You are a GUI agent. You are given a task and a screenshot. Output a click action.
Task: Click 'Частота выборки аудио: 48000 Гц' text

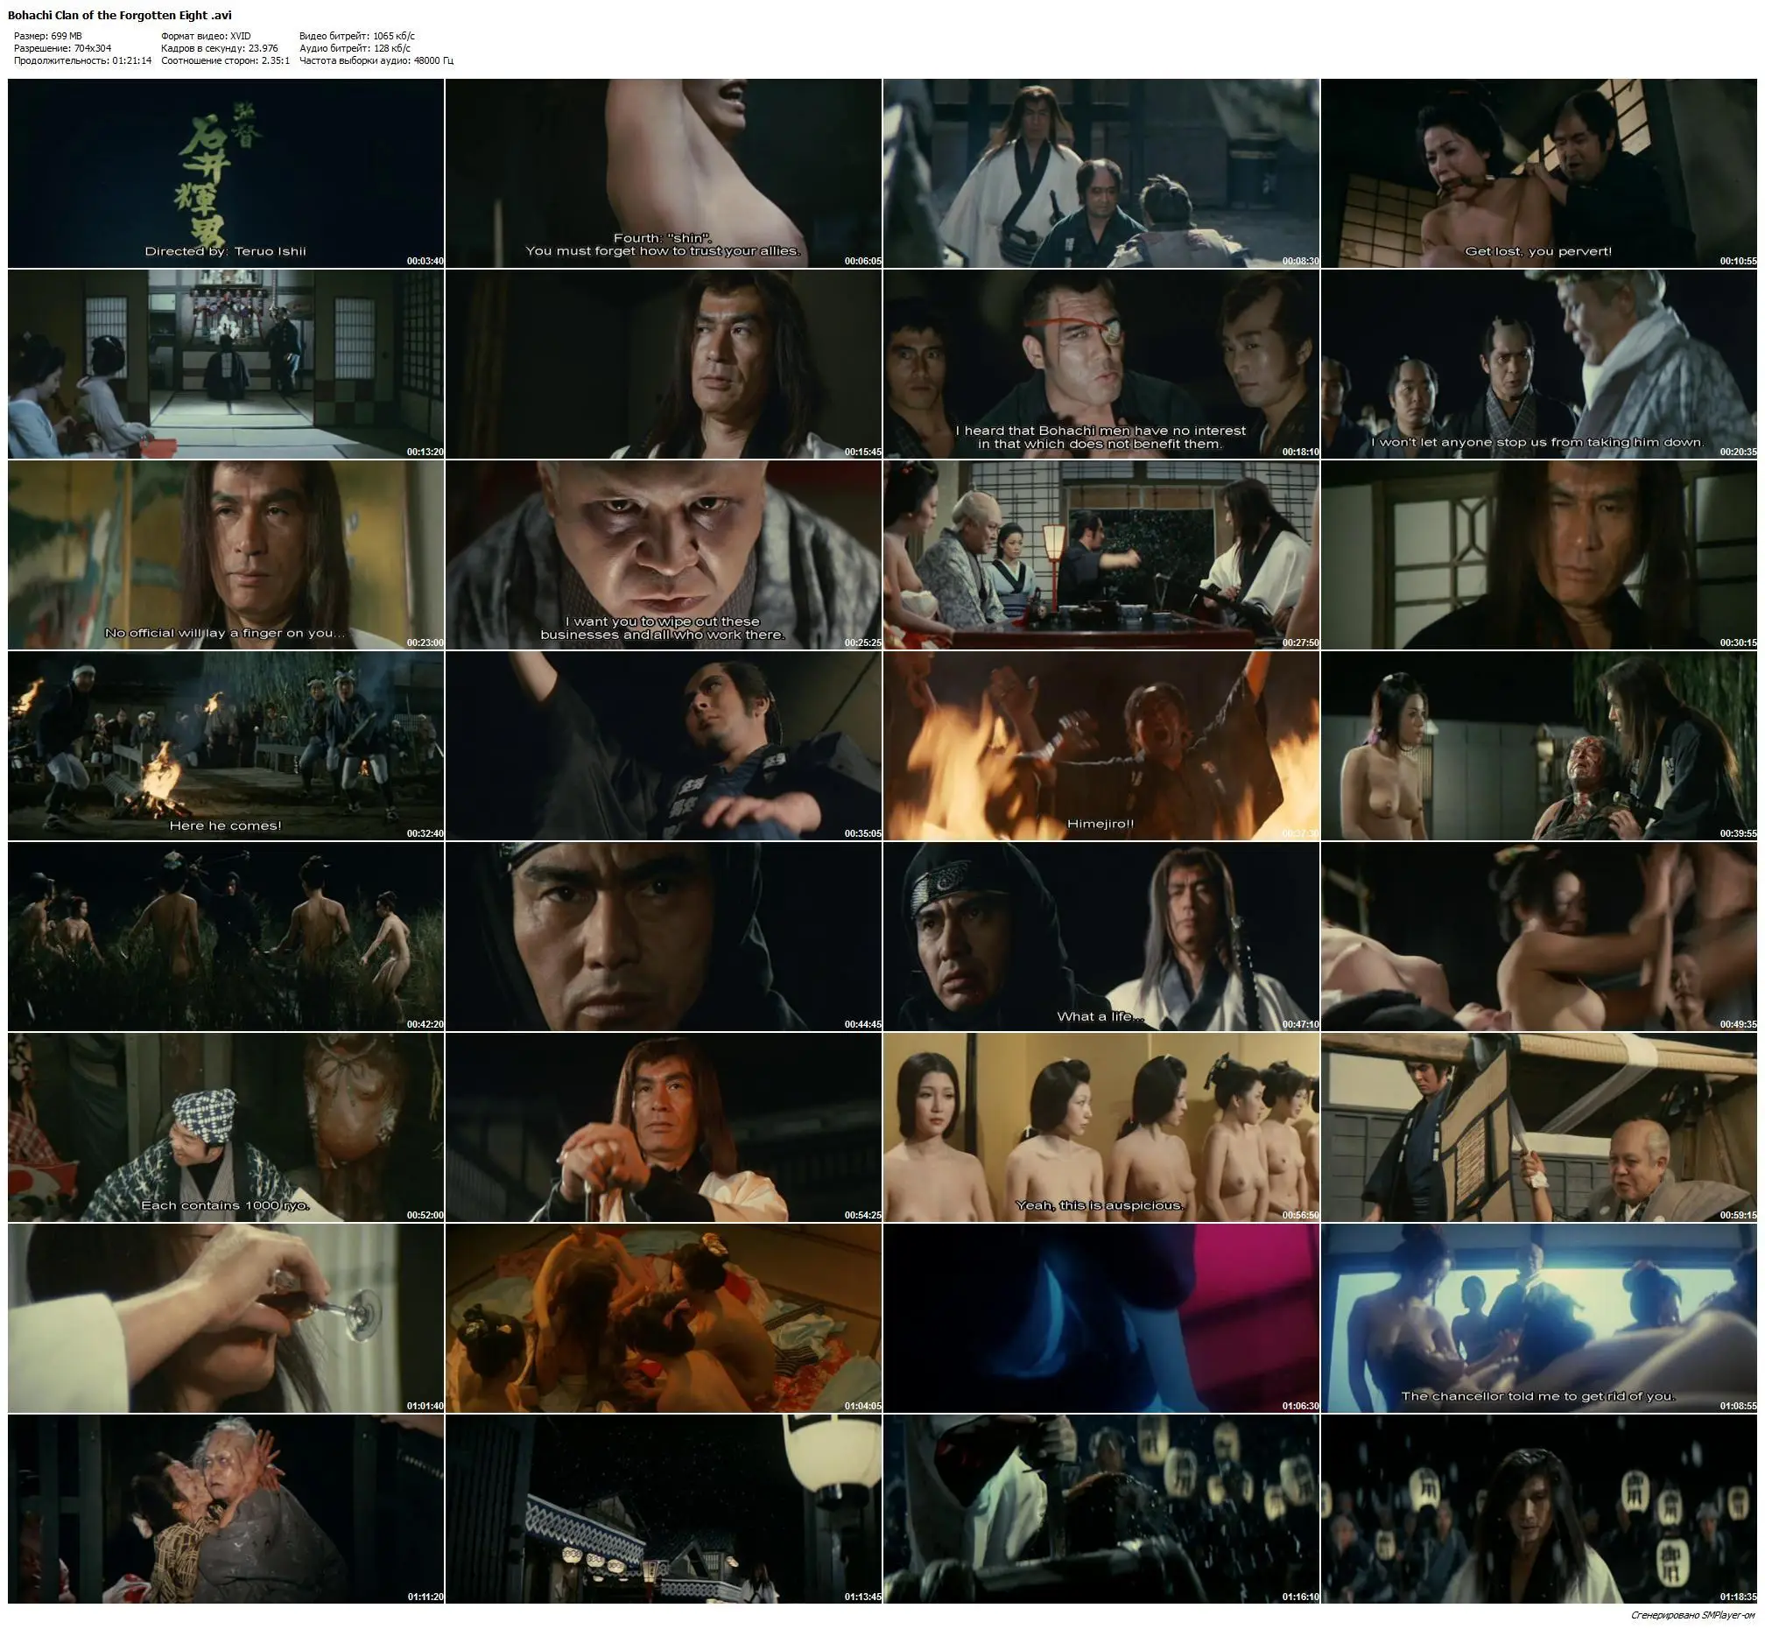(x=376, y=60)
